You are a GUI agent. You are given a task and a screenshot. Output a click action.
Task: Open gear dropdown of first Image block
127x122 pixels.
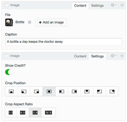[114, 5]
